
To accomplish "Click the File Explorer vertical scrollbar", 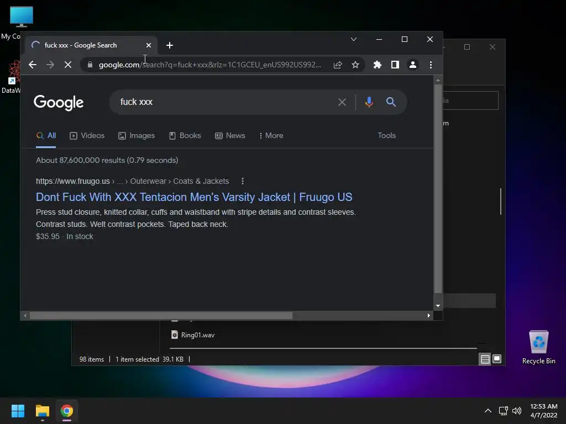I will [501, 201].
